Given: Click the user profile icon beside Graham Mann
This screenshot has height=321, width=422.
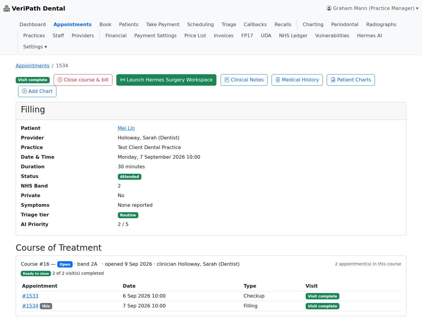Looking at the screenshot, I should click(329, 8).
